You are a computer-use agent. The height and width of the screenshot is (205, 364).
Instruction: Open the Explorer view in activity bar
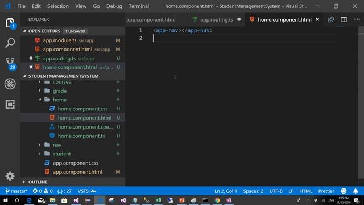pyautogui.click(x=10, y=23)
